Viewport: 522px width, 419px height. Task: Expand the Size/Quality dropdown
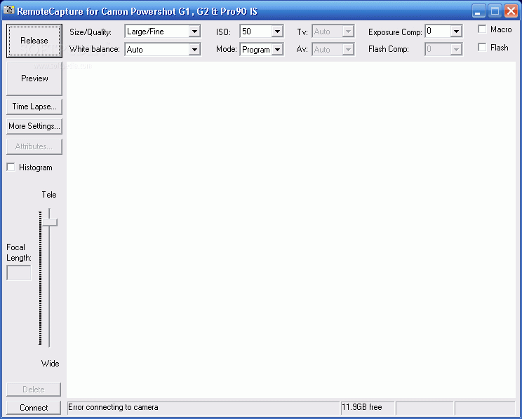click(194, 32)
